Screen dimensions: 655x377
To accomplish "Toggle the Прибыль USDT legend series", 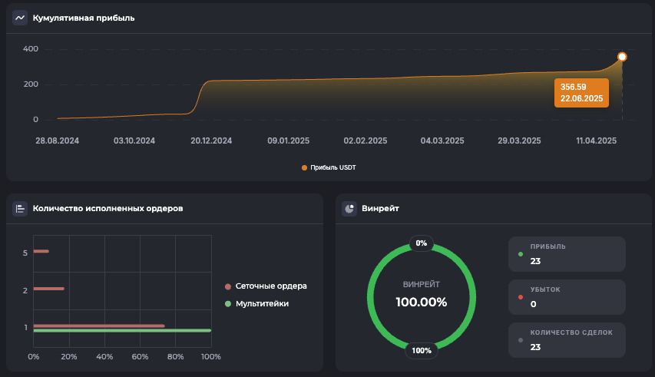I will pyautogui.click(x=329, y=167).
